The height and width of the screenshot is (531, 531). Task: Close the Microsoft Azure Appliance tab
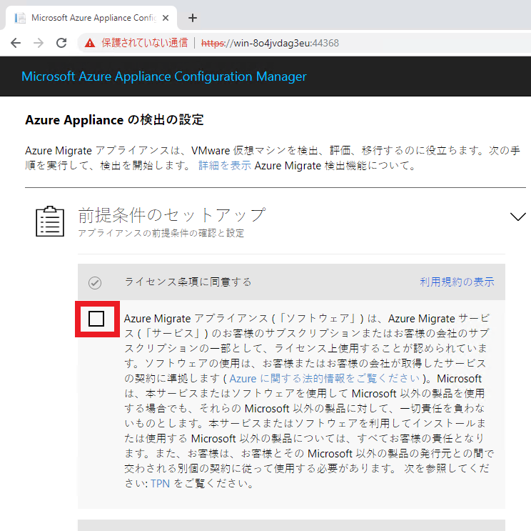pyautogui.click(x=166, y=18)
